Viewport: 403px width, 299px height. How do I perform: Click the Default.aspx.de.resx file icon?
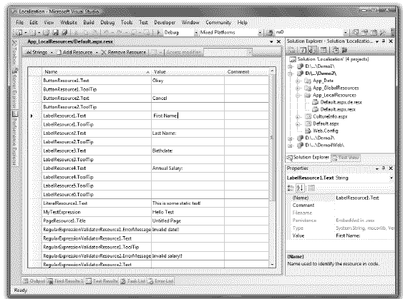coord(315,102)
